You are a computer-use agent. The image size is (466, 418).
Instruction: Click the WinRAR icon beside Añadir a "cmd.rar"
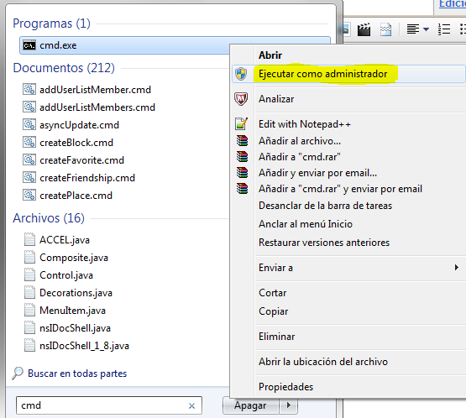point(242,156)
